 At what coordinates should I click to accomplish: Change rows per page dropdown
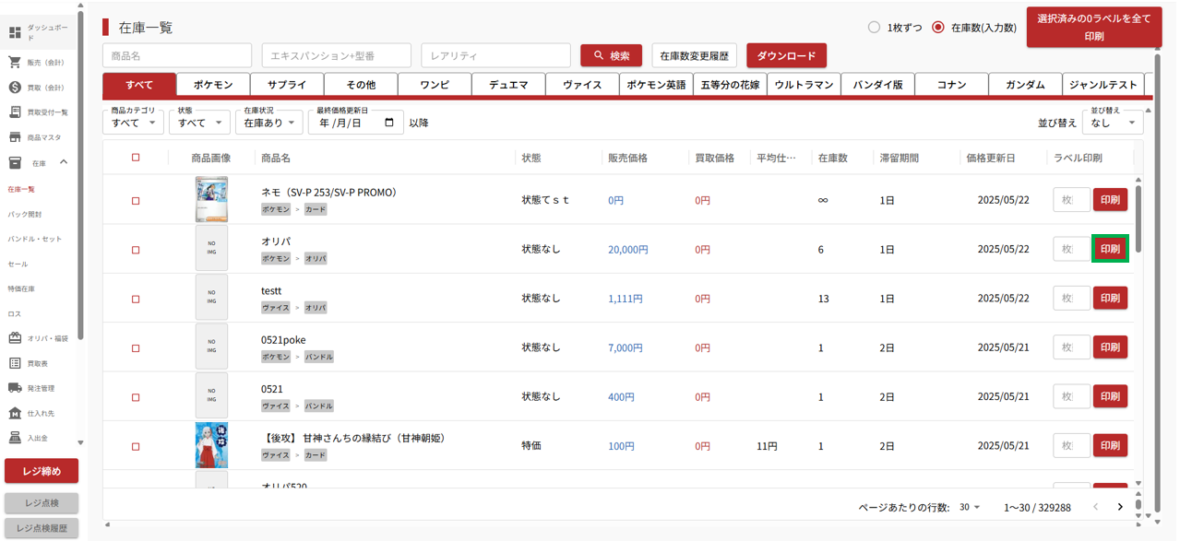(970, 508)
